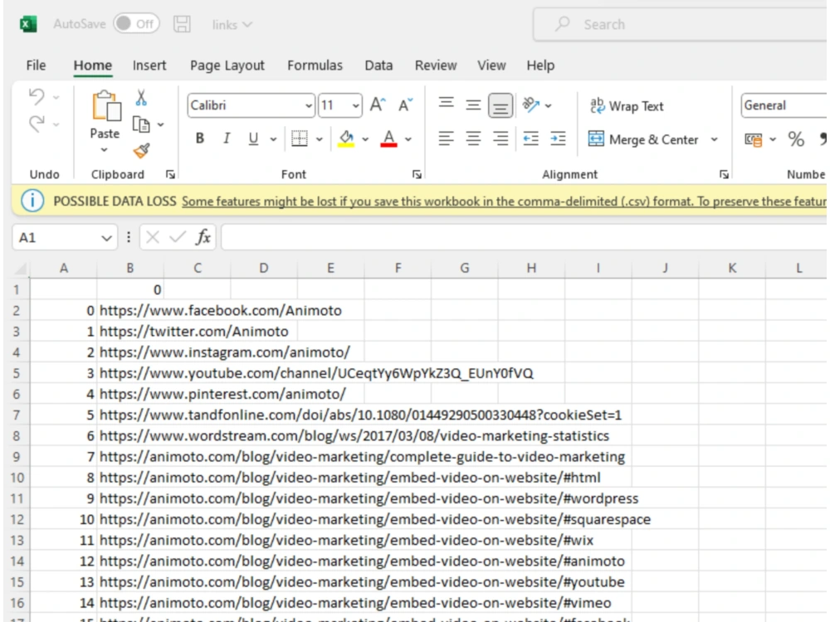Apply the yellow Fill Color
830x622 pixels.
point(346,138)
